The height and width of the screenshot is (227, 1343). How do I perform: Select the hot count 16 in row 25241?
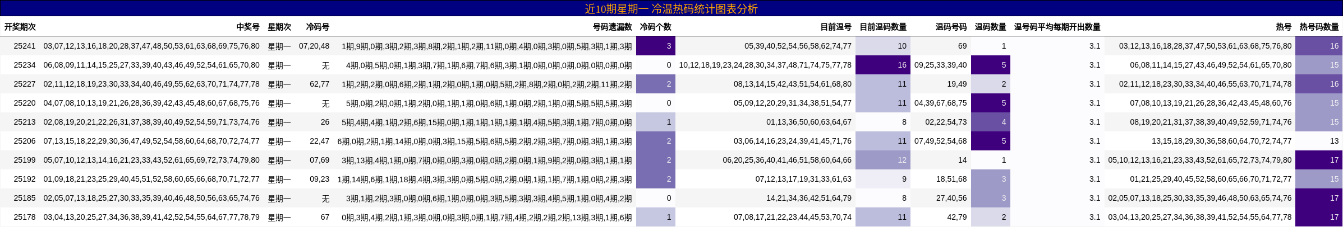click(x=1319, y=46)
